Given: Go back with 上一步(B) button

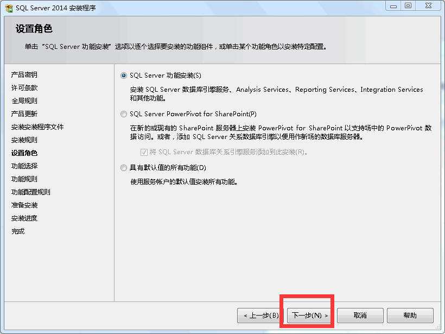Looking at the screenshot, I should (x=260, y=316).
